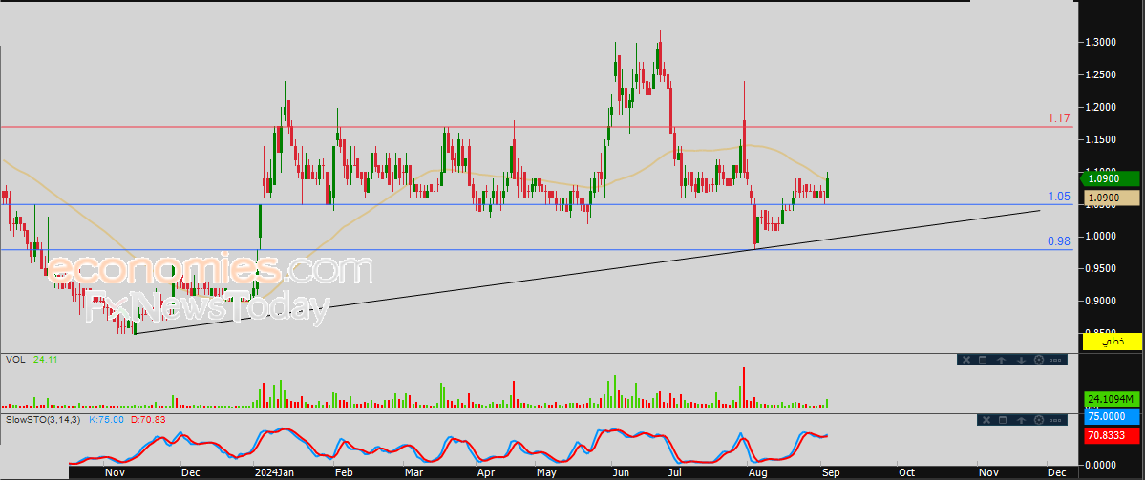Image resolution: width=1145 pixels, height=480 pixels.
Task: Close the VOL indicator panel
Action: (966, 360)
